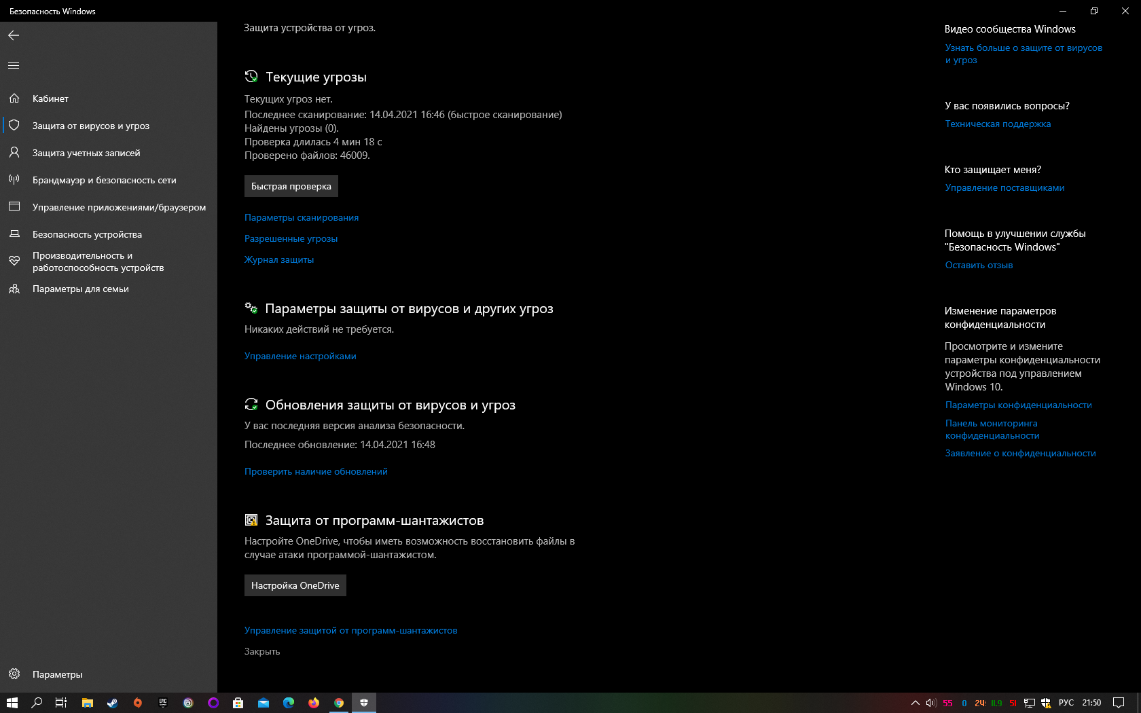Click the person icon for account protection
The image size is (1141, 713).
14,153
